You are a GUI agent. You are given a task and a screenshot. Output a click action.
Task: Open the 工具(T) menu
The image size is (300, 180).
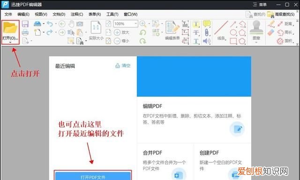[x=112, y=14]
